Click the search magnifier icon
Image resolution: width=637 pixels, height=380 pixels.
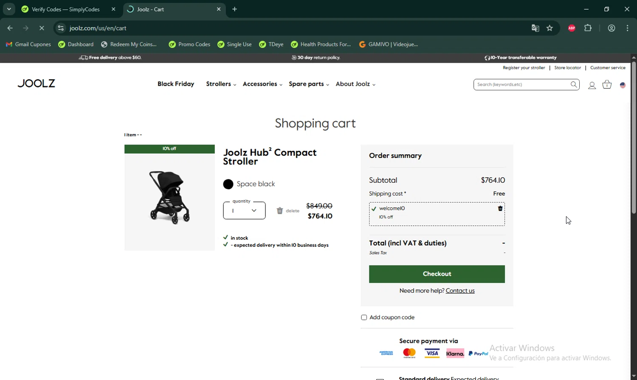(x=574, y=84)
